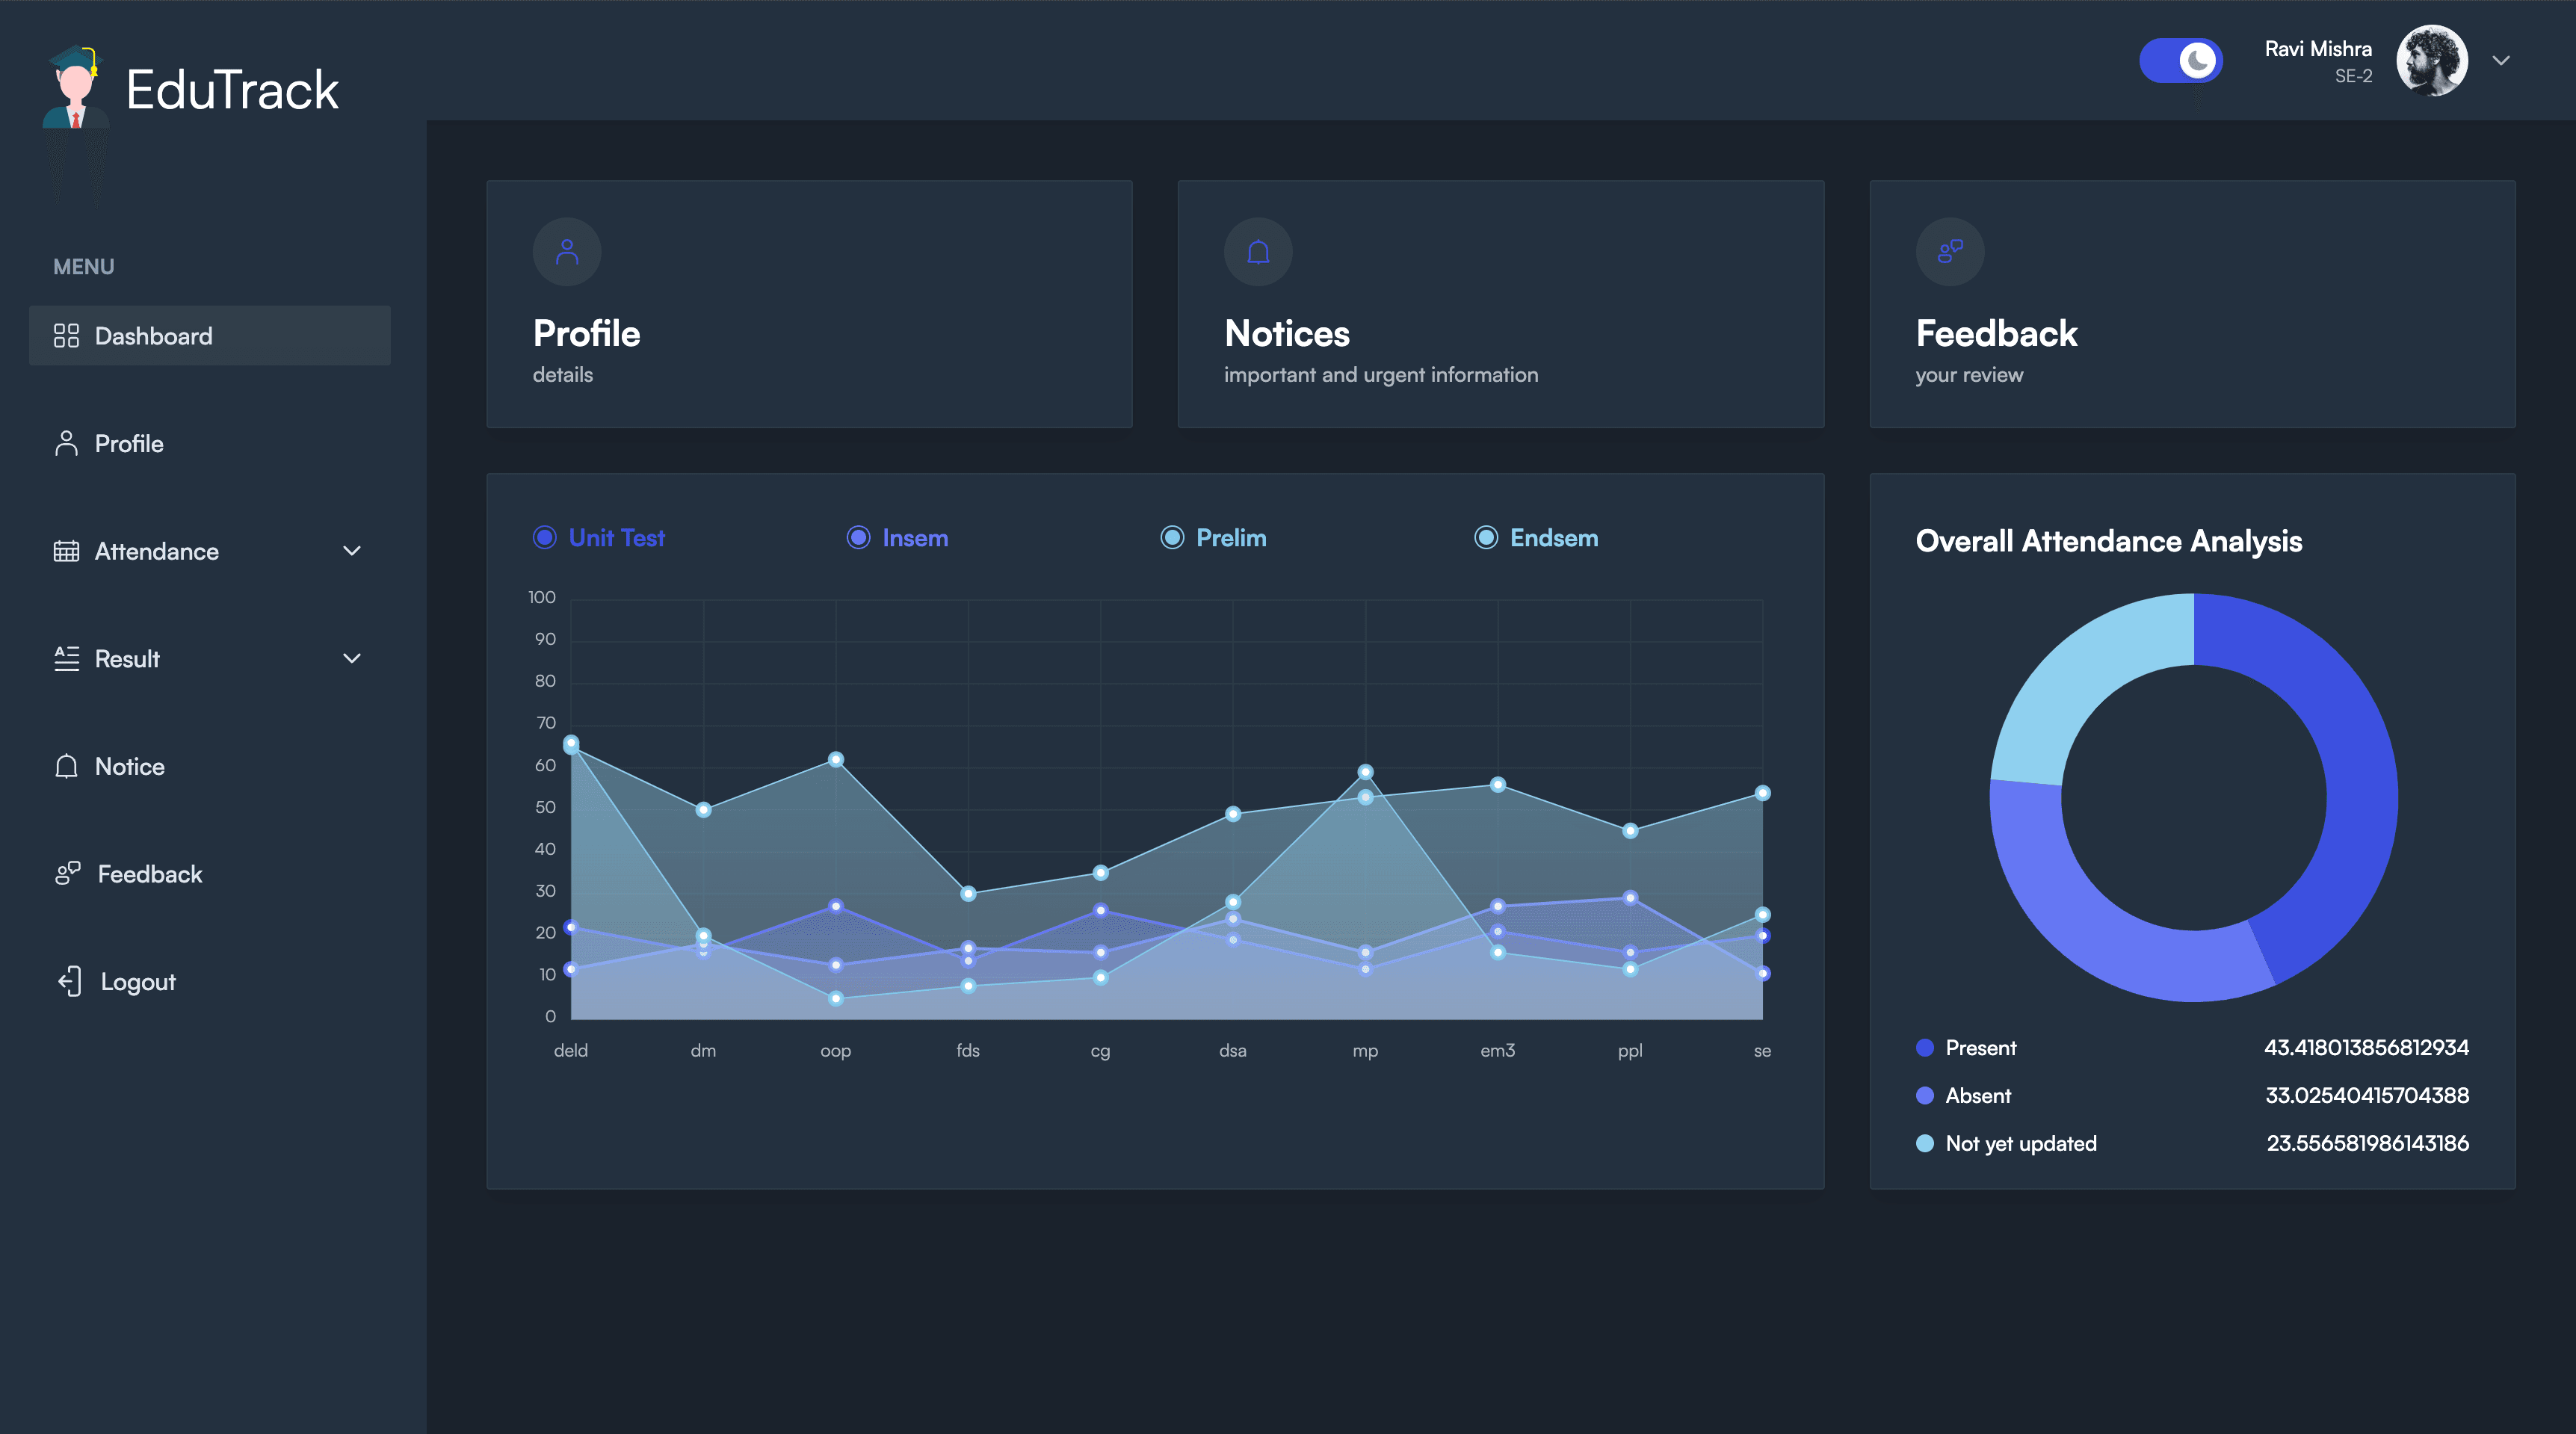Click the EduTrack graduate logo icon
The height and width of the screenshot is (1434, 2576).
click(x=76, y=88)
